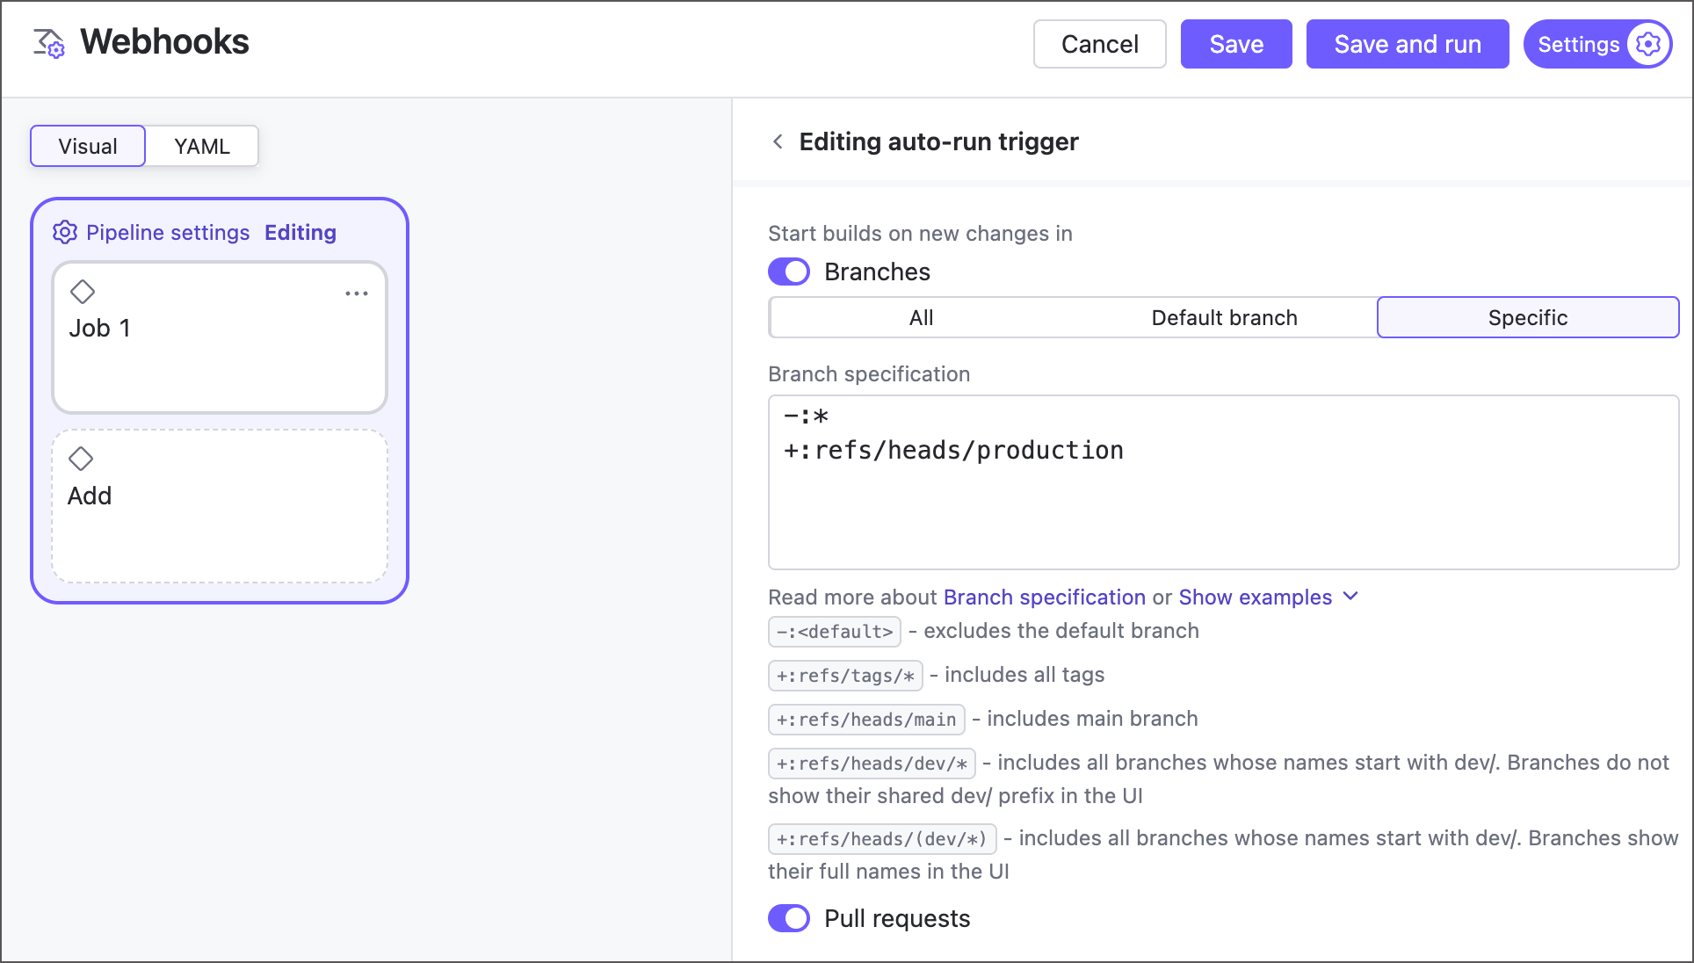This screenshot has height=963, width=1694.
Task: Switch to the Visual tab
Action: click(x=87, y=146)
